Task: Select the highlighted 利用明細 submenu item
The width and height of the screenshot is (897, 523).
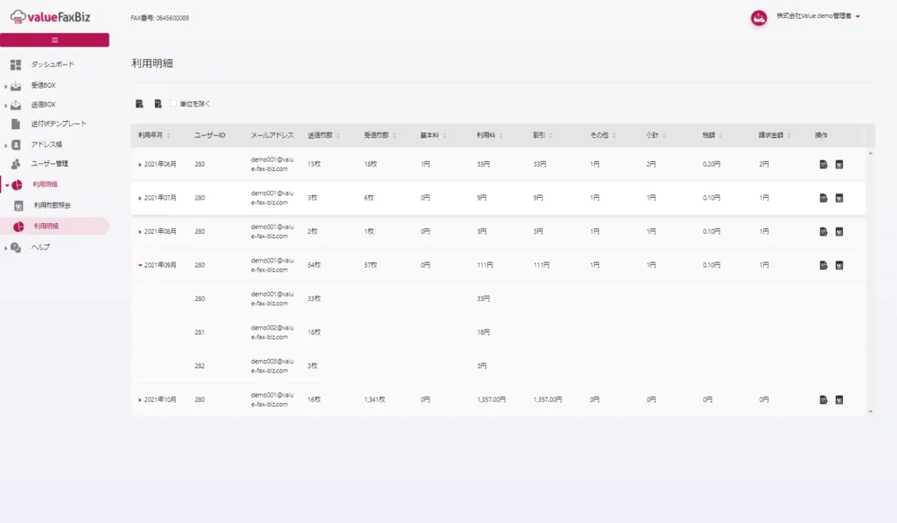Action: point(55,227)
